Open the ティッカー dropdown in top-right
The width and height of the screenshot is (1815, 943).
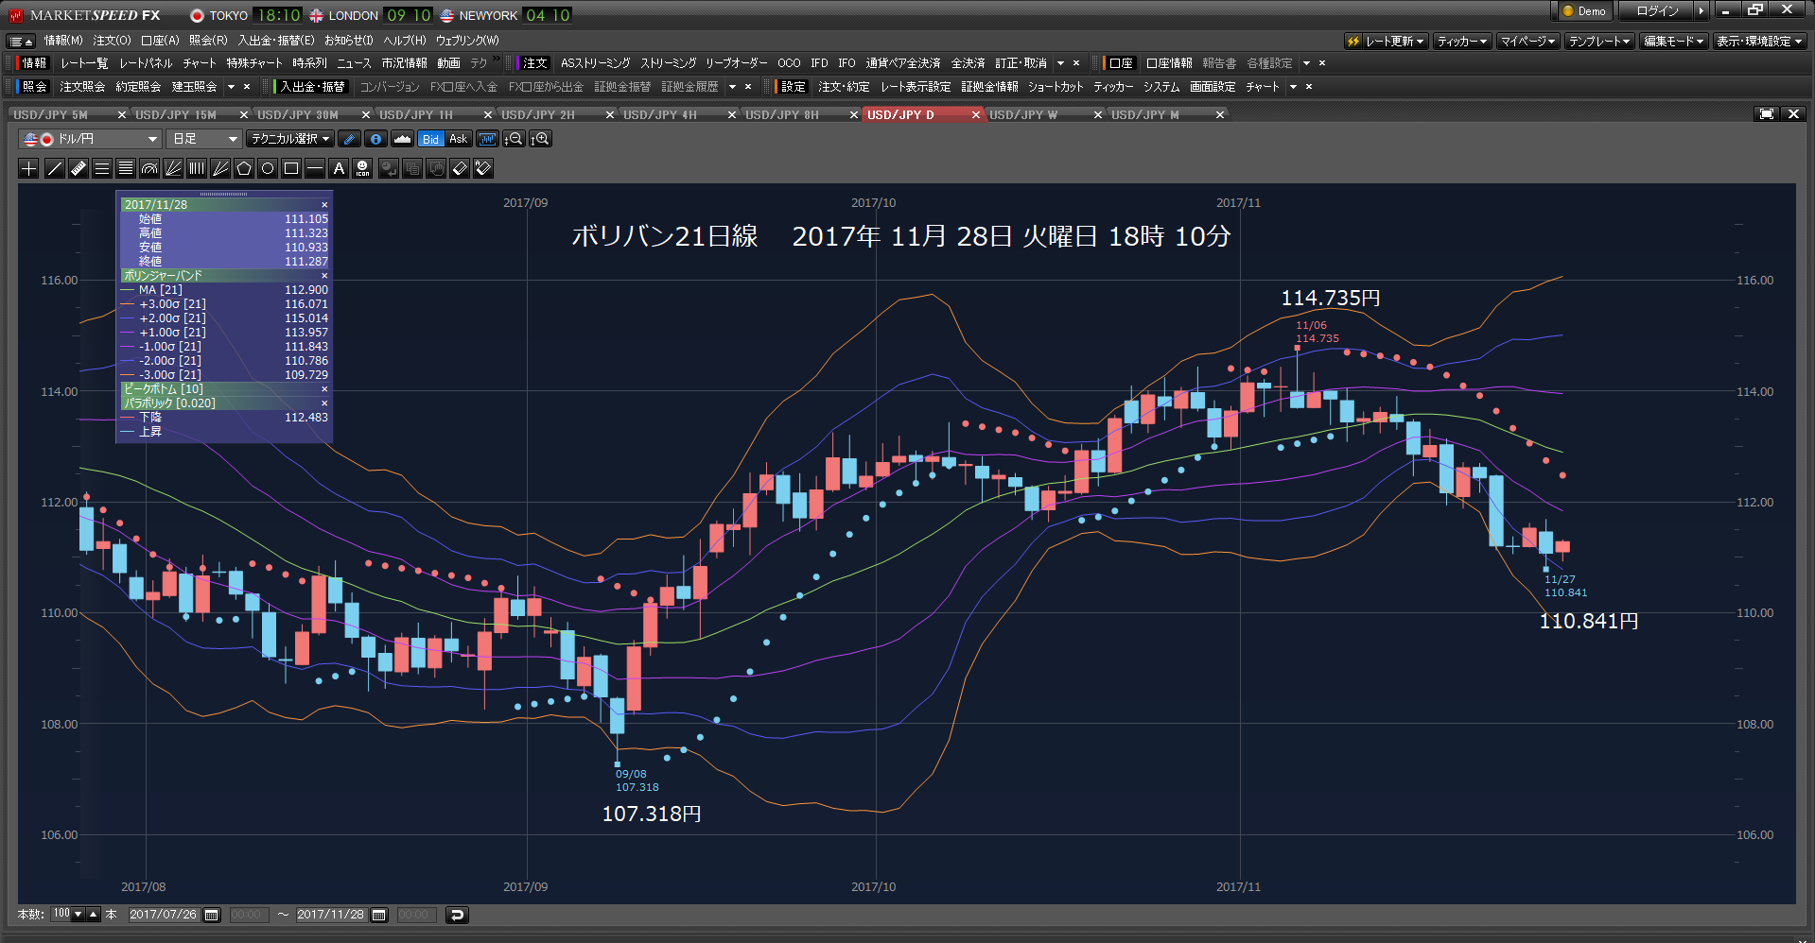click(x=1462, y=42)
